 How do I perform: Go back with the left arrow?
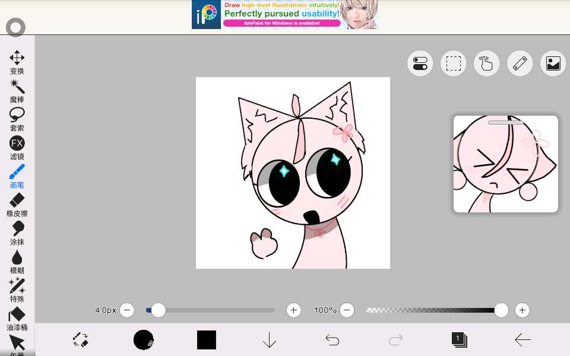pyautogui.click(x=522, y=340)
